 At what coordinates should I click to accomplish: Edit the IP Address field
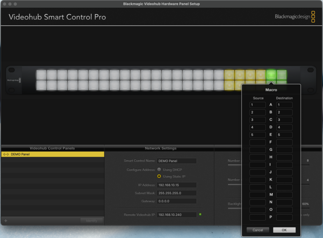[177, 185]
